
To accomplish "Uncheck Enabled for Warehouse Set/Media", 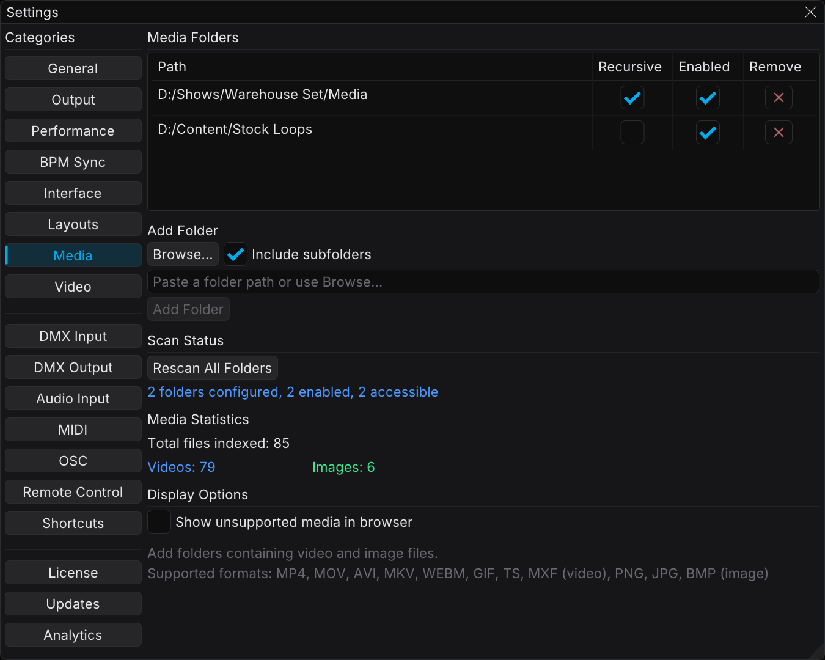I will click(x=708, y=98).
